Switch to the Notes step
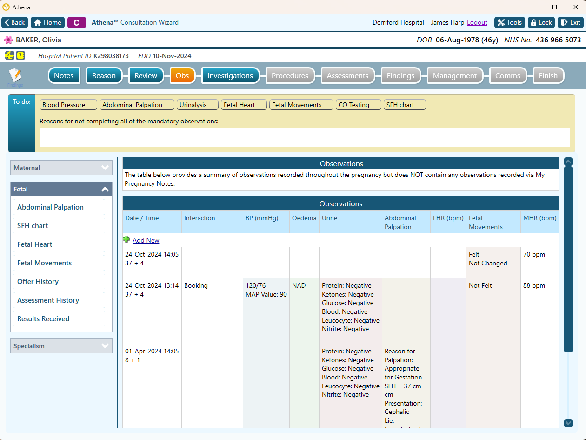The image size is (586, 440). point(64,76)
